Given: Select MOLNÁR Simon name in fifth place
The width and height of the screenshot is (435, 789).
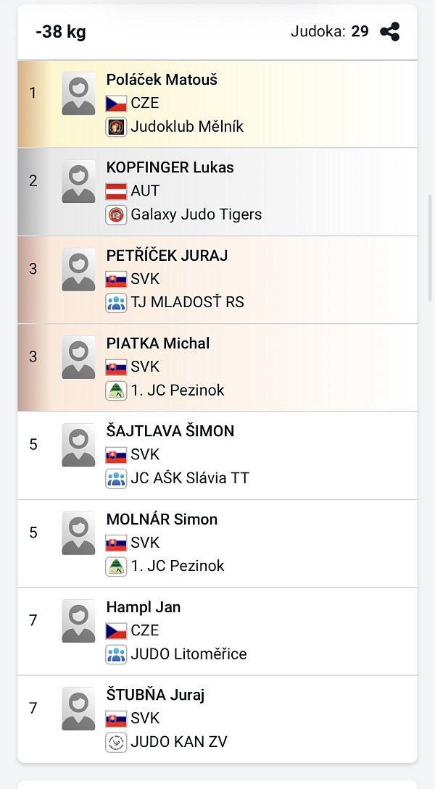Looking at the screenshot, I should (x=162, y=519).
